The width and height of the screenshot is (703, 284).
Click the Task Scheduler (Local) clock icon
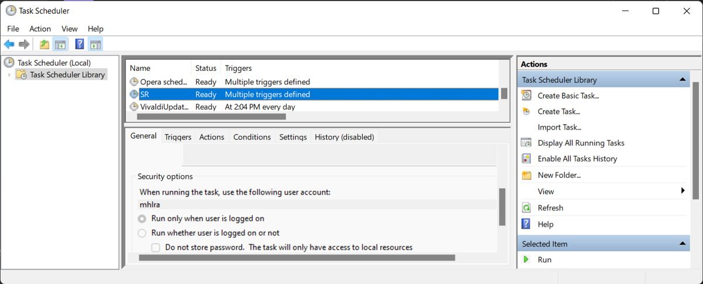pos(9,62)
